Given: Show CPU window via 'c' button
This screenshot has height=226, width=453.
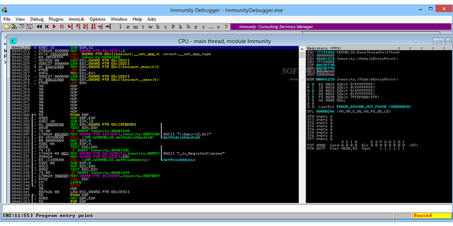Looking at the screenshot, I should click(165, 27).
